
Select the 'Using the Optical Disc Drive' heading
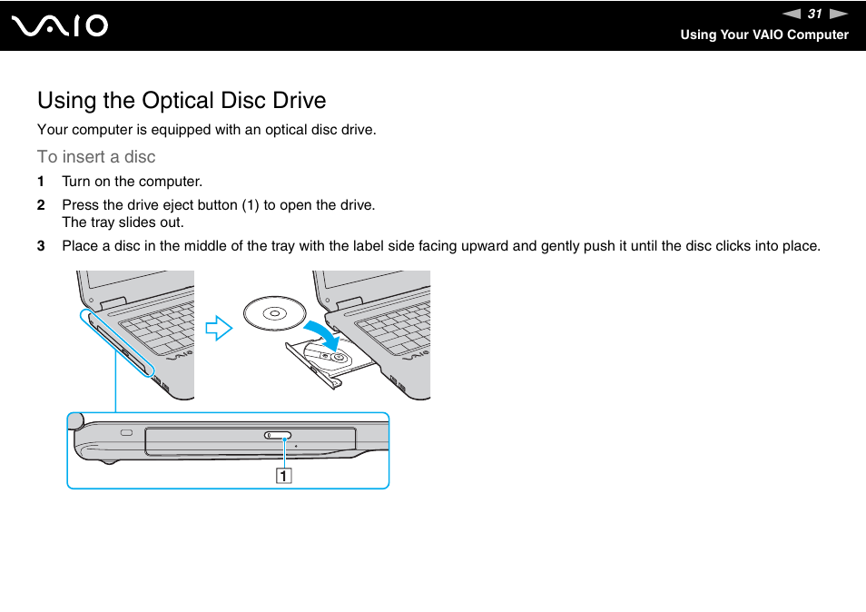click(182, 101)
